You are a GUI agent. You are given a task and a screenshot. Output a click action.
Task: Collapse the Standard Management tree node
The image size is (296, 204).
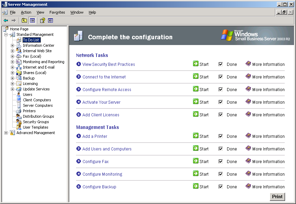[x=6, y=34]
